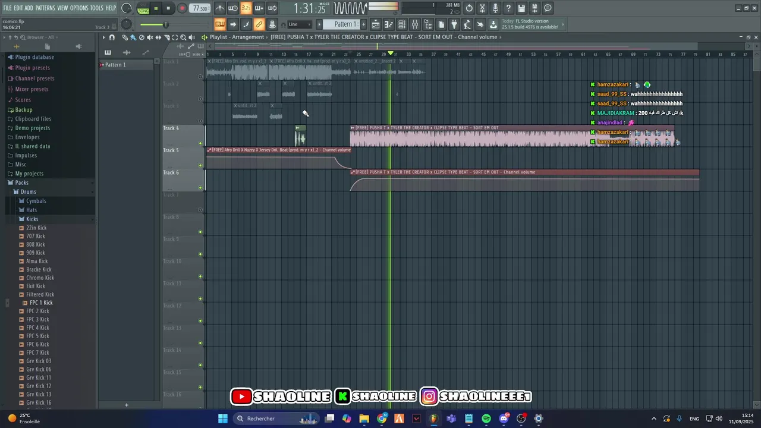Select the delete tool in playlist toolbar
The width and height of the screenshot is (761, 428).
point(141,37)
